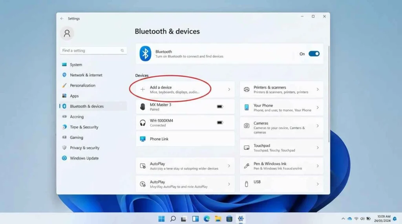402x224 pixels.
Task: Open Pen & Windows Ink settings
Action: coord(281,166)
